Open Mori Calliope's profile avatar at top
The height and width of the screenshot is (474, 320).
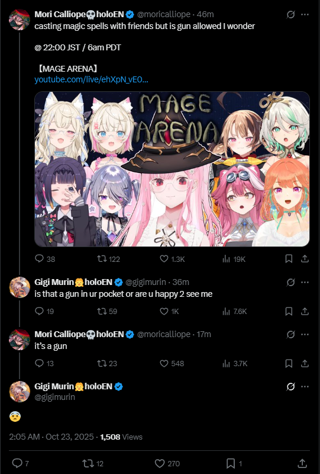pyautogui.click(x=20, y=20)
